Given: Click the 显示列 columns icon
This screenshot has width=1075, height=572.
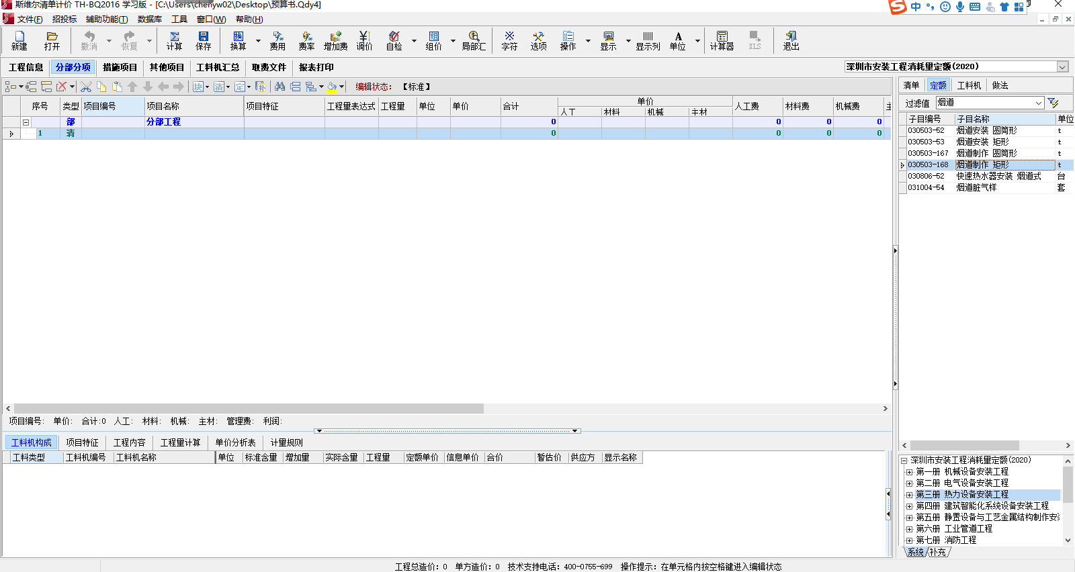Looking at the screenshot, I should 648,41.
